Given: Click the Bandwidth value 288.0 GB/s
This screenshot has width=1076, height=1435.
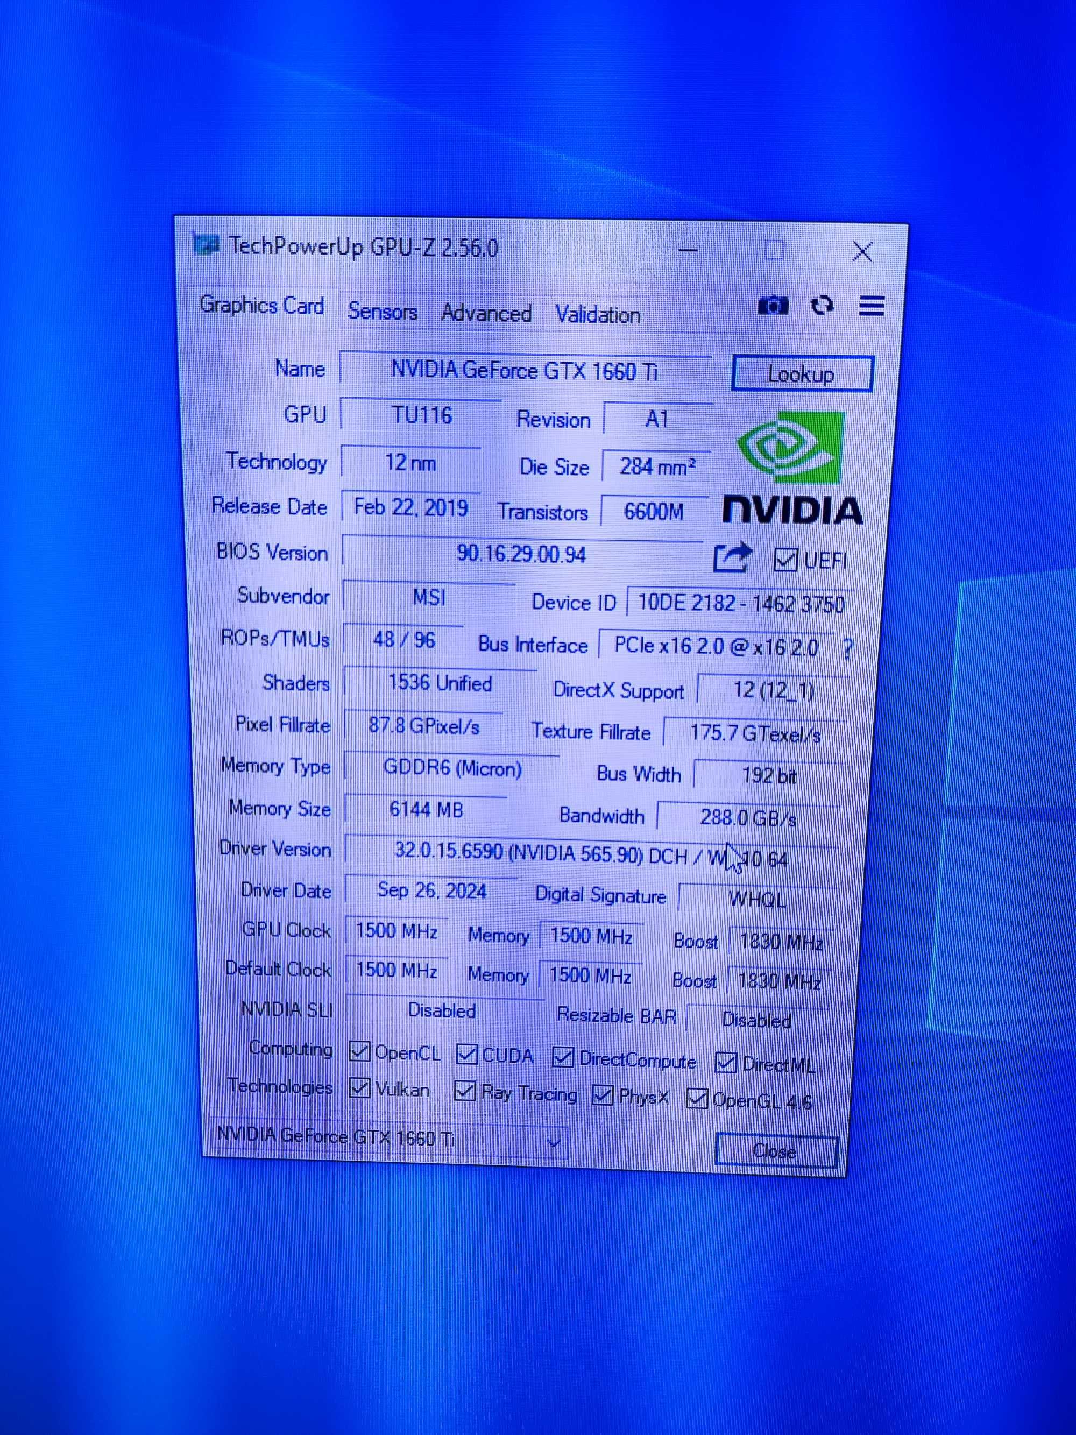Looking at the screenshot, I should pyautogui.click(x=748, y=817).
